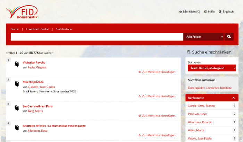Click the book icon for Muerte privada
243x142 pixels.
point(17,84)
